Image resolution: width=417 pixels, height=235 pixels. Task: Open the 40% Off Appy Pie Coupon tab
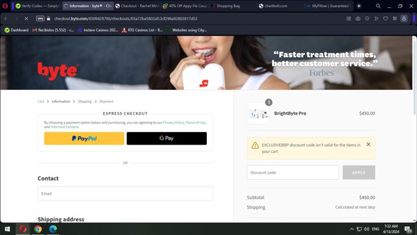click(185, 6)
